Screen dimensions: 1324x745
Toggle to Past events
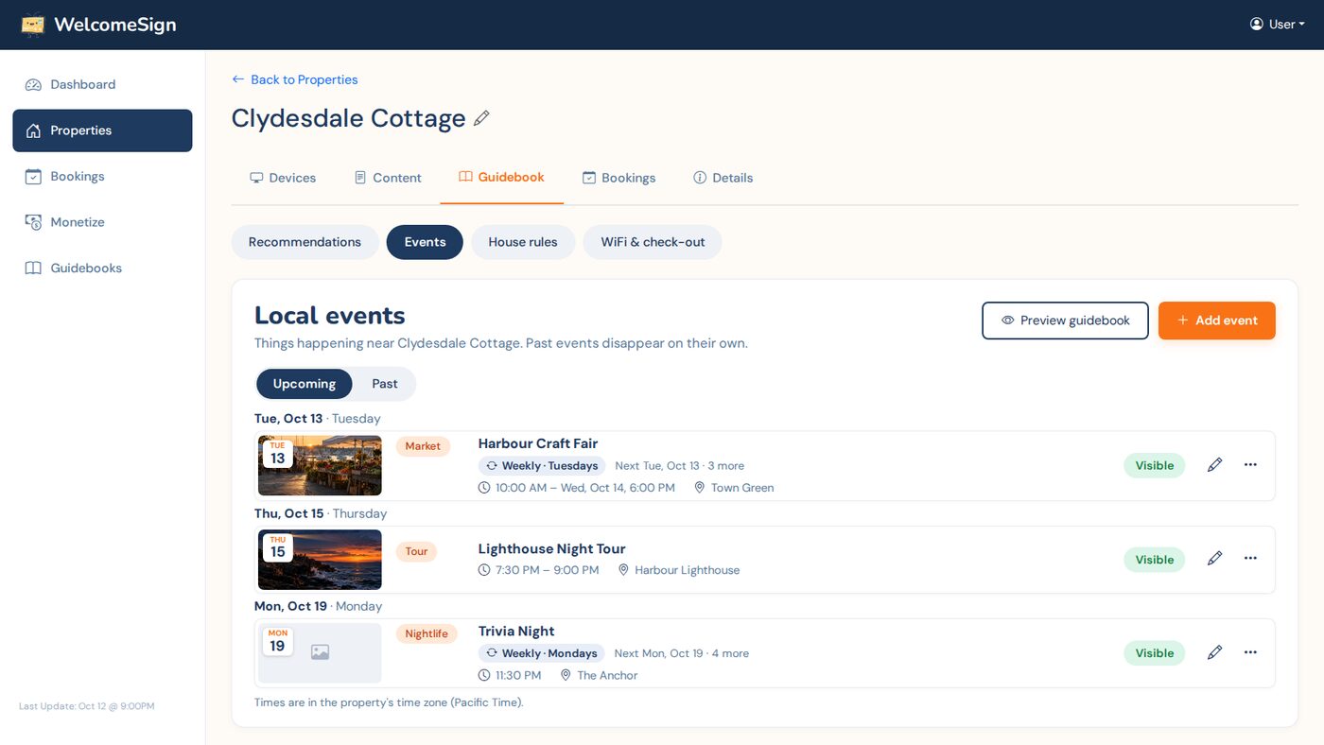pyautogui.click(x=385, y=384)
